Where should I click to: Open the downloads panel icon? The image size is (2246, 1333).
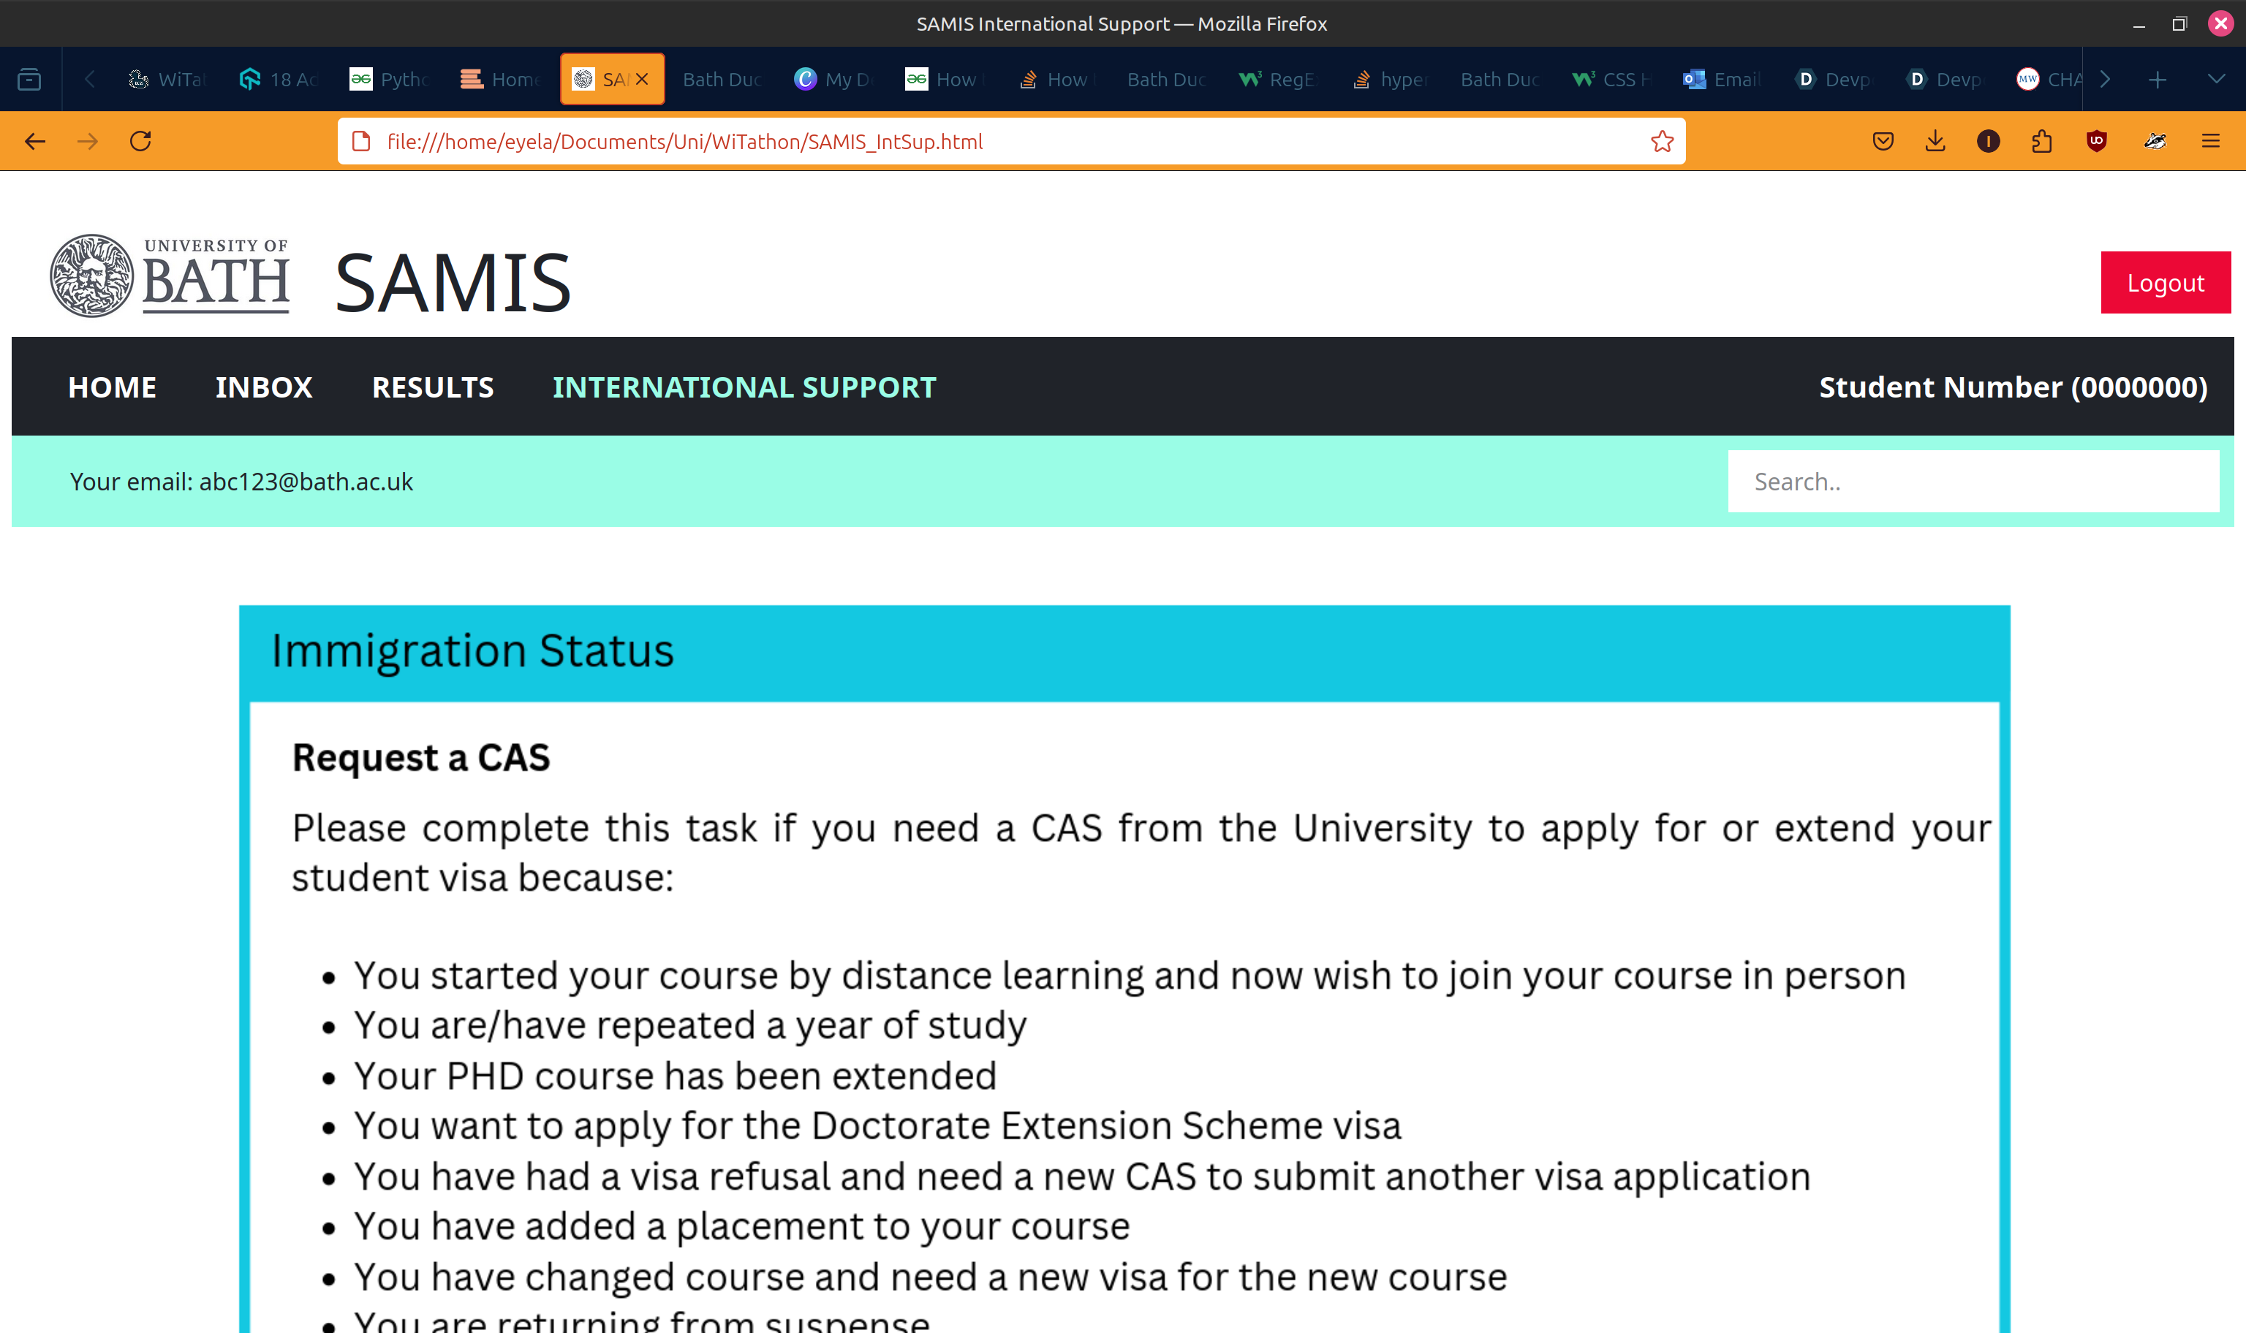point(1935,141)
